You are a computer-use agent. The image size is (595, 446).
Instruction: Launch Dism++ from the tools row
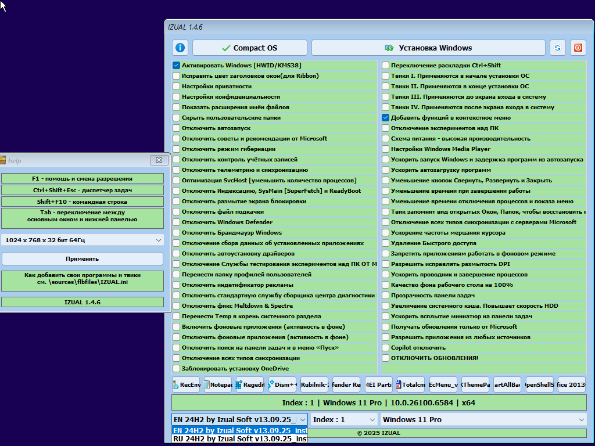[282, 384]
